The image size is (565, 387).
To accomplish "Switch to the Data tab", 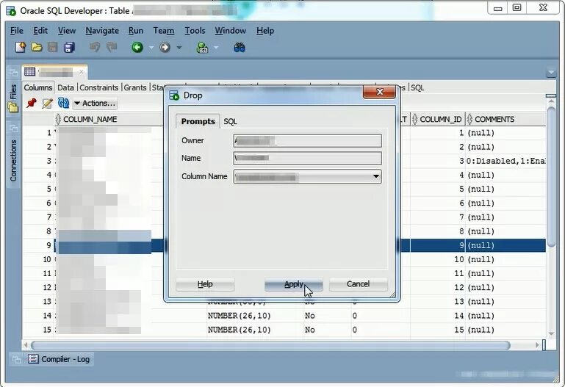I will click(65, 87).
